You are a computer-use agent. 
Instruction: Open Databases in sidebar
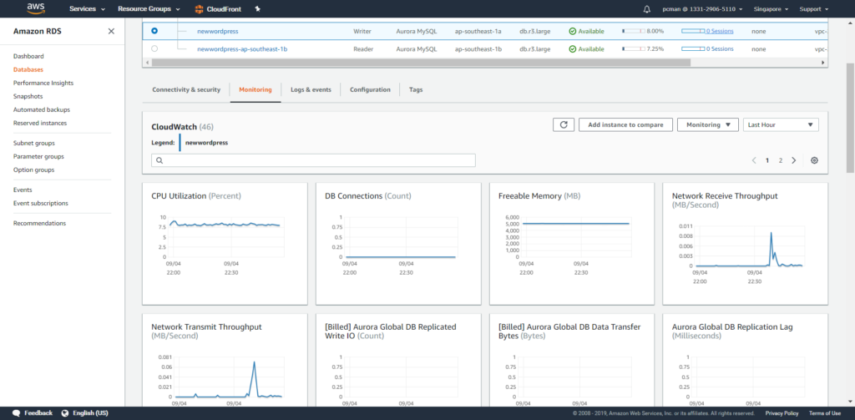(x=28, y=70)
